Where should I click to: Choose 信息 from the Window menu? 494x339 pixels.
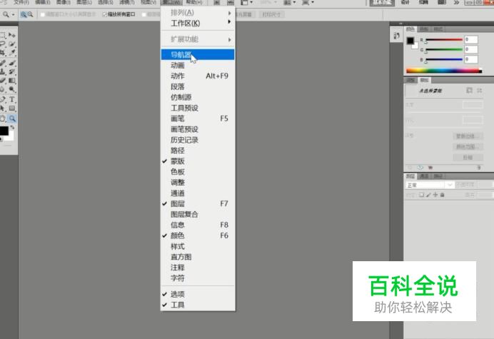point(198,225)
